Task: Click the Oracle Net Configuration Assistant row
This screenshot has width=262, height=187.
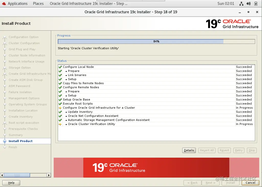Action: pyautogui.click(x=156, y=116)
